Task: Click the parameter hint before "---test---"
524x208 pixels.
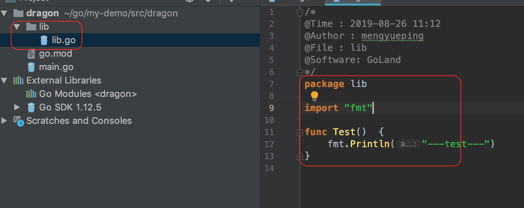Action: tap(408, 144)
